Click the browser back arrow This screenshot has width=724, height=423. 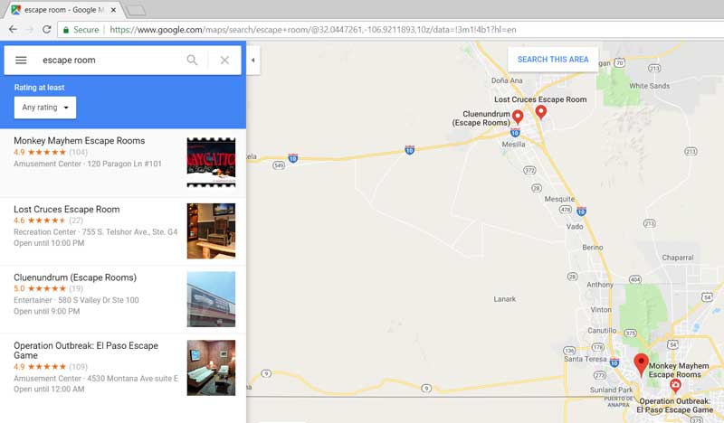13,30
